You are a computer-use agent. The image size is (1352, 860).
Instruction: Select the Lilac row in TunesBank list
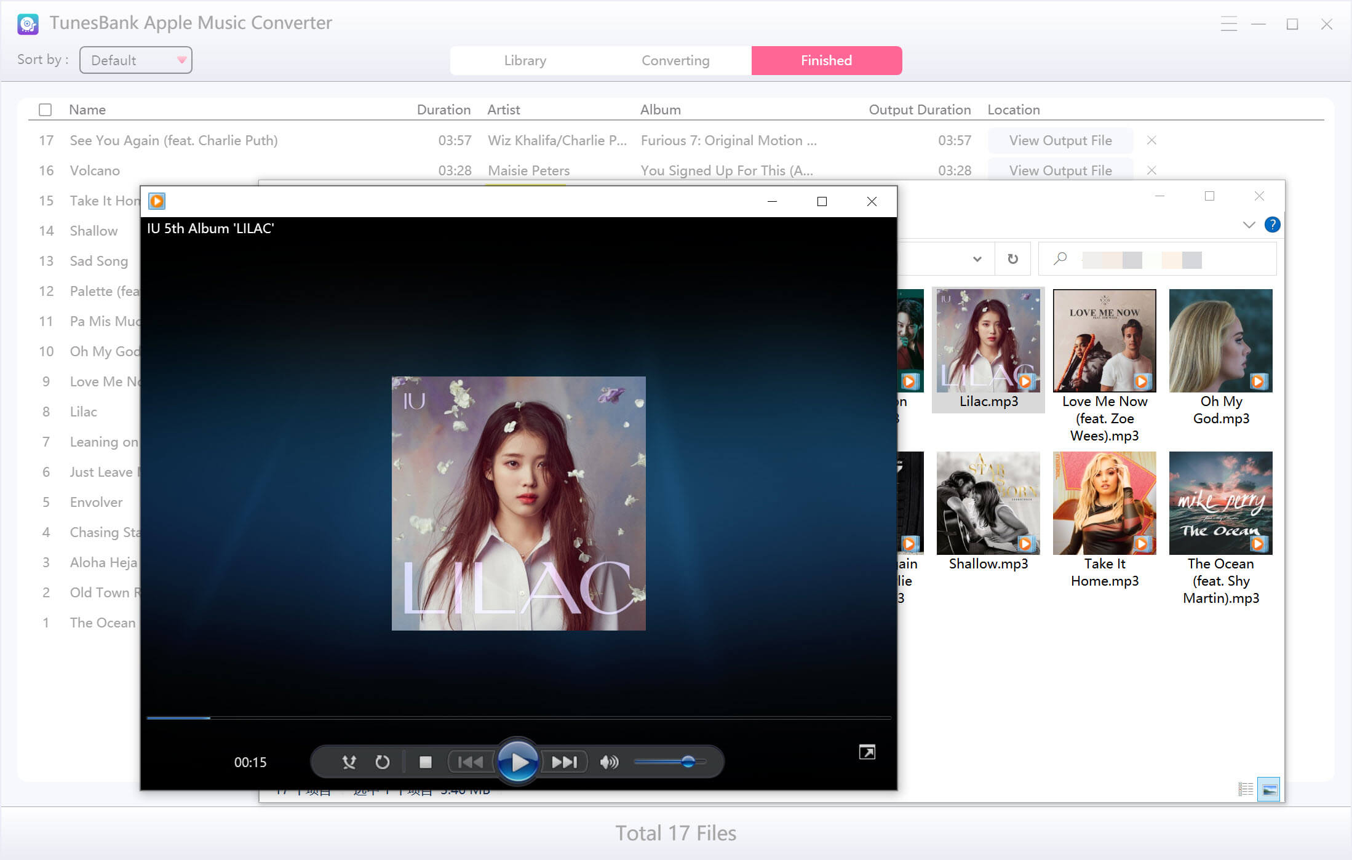click(85, 412)
